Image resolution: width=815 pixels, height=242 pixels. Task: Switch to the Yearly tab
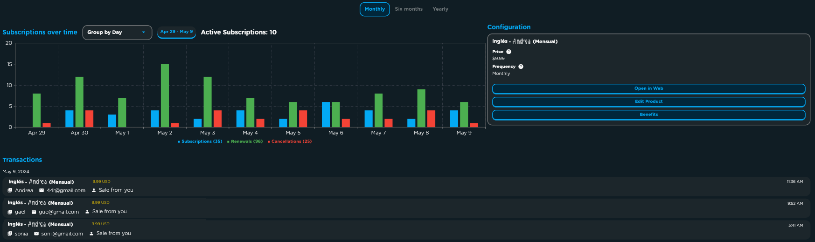tap(440, 9)
